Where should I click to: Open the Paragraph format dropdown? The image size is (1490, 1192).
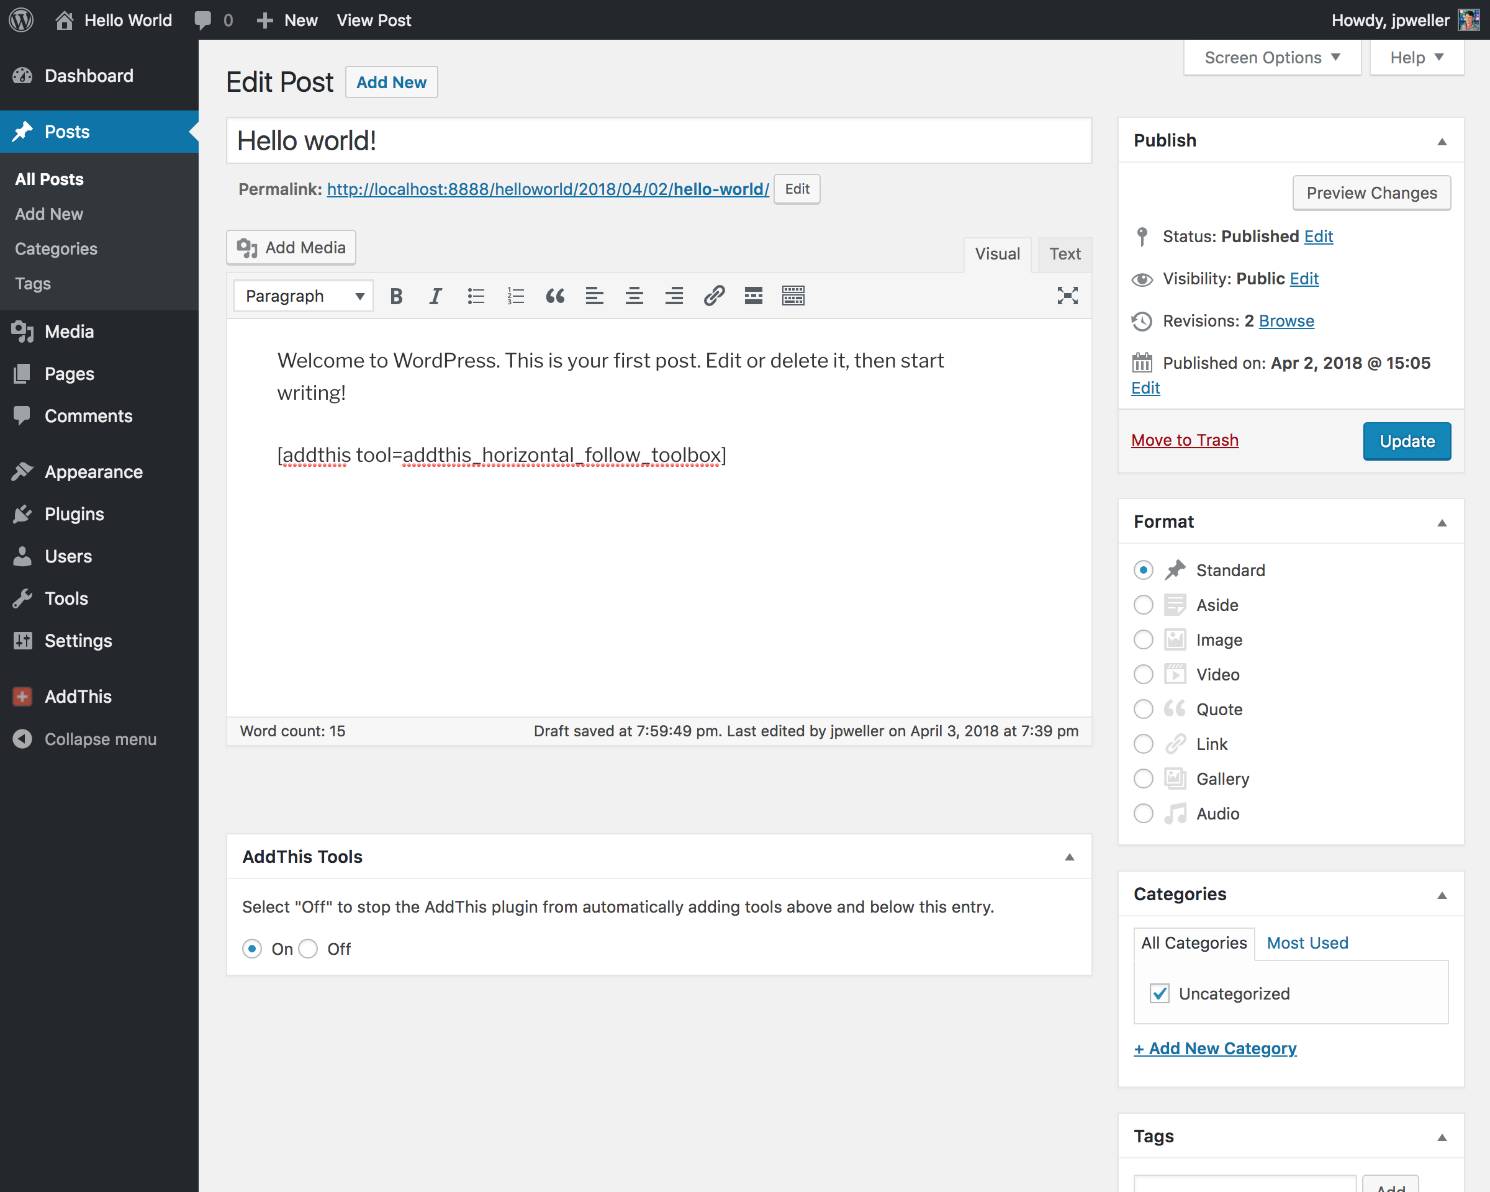[x=303, y=296]
